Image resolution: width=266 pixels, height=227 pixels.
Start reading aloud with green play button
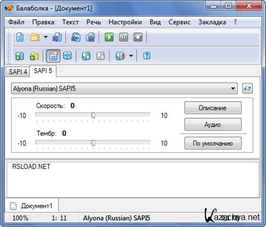click(109, 37)
